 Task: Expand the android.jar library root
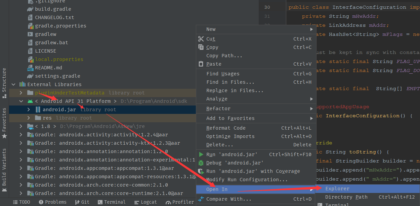coord(29,110)
